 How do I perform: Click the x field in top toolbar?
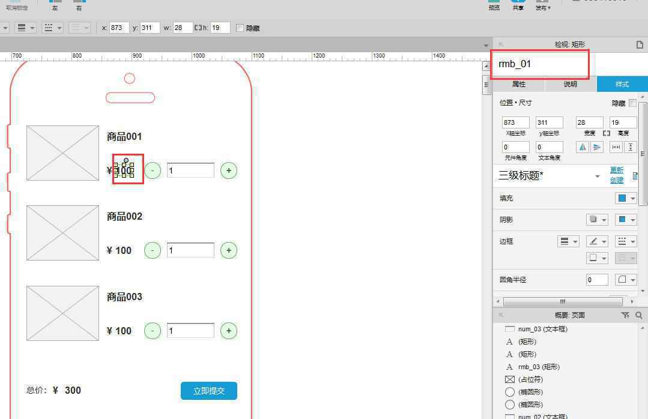pos(119,28)
